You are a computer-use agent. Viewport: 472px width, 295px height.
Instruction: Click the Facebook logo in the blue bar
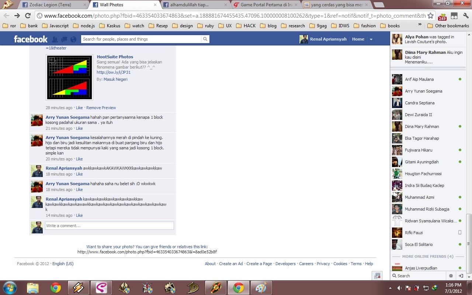point(31,39)
